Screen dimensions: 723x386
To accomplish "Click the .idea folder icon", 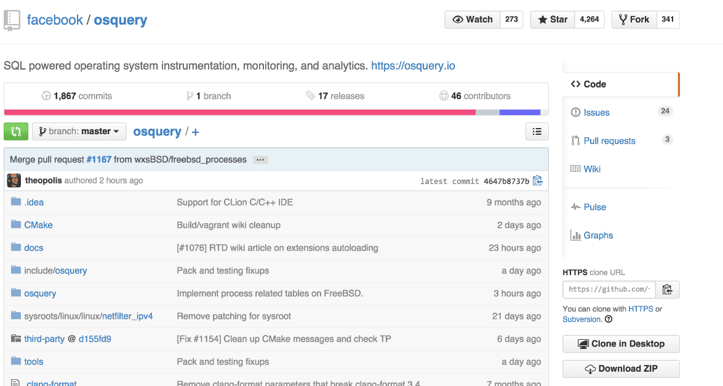I will click(x=16, y=201).
